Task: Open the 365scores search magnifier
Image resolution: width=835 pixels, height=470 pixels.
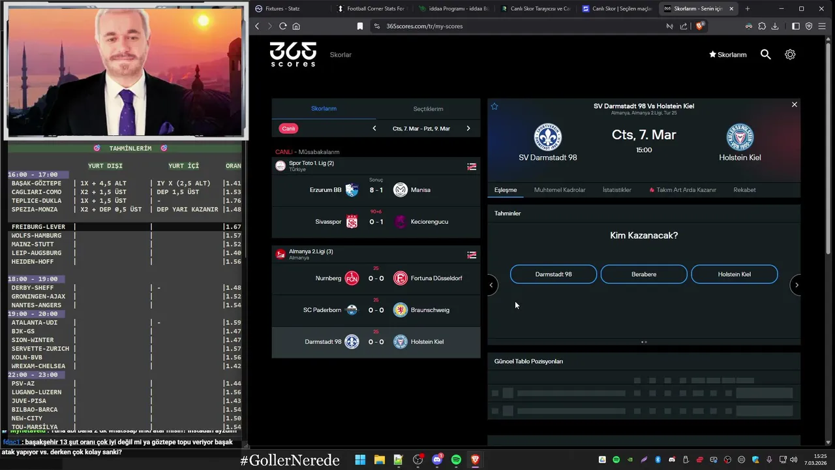Action: pos(766,55)
